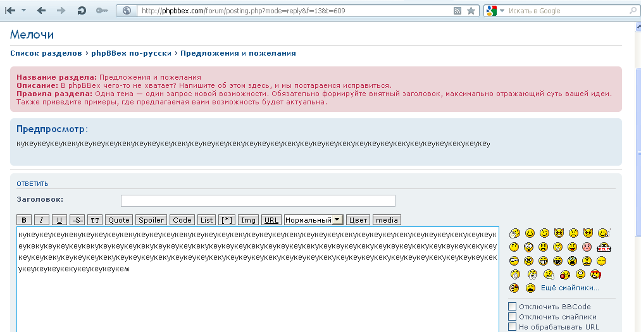641x332 pixels.
Task: Bookmark page with the star icon
Action: [471, 11]
